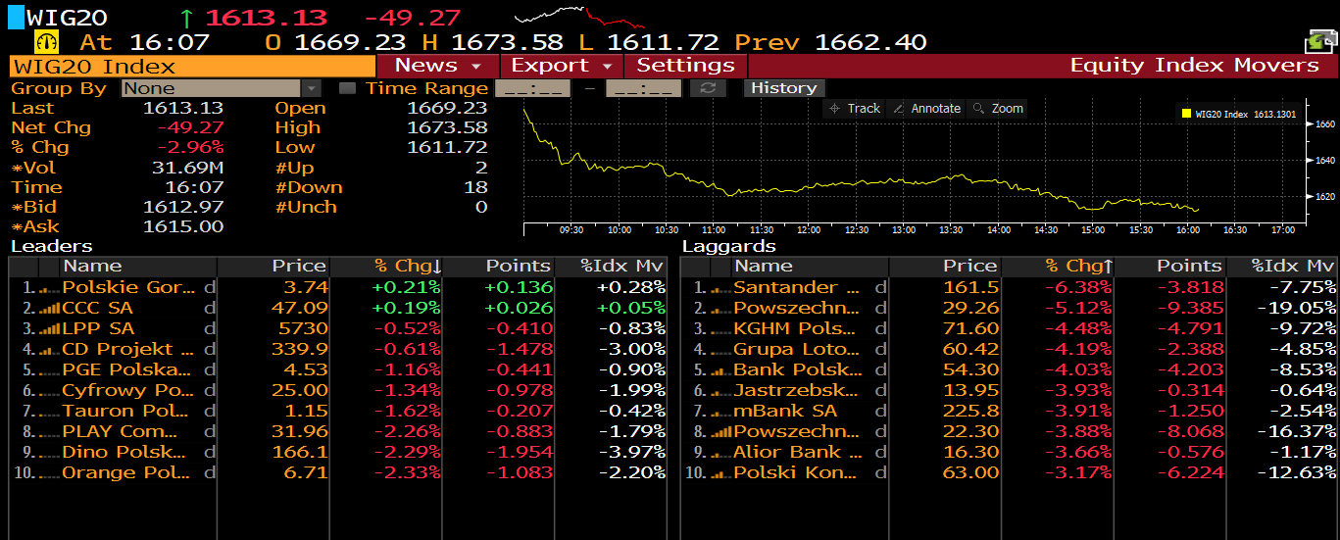Click the 'd' delayed flag in the mBank SA row
Image resolution: width=1340 pixels, height=540 pixels.
(x=880, y=412)
